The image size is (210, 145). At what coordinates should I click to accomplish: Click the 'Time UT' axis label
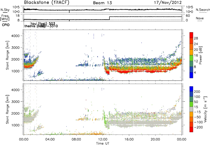(x=103, y=143)
